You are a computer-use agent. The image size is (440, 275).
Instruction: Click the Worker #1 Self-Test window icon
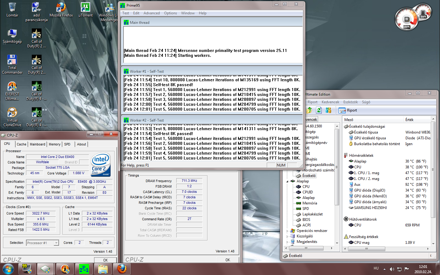[126, 71]
